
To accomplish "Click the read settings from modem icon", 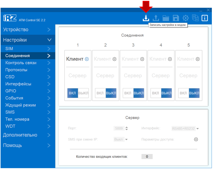I will [x=156, y=18].
